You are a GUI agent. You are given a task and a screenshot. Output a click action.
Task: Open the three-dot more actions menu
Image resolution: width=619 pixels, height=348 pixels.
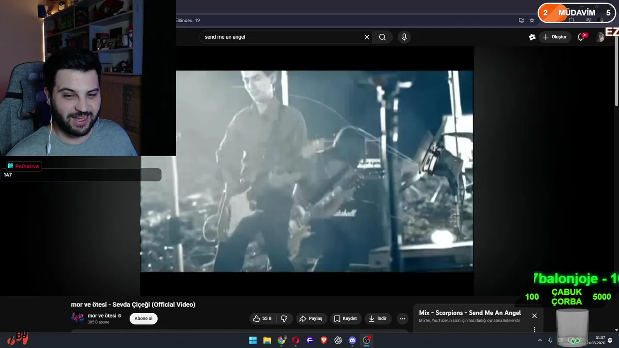(x=402, y=319)
